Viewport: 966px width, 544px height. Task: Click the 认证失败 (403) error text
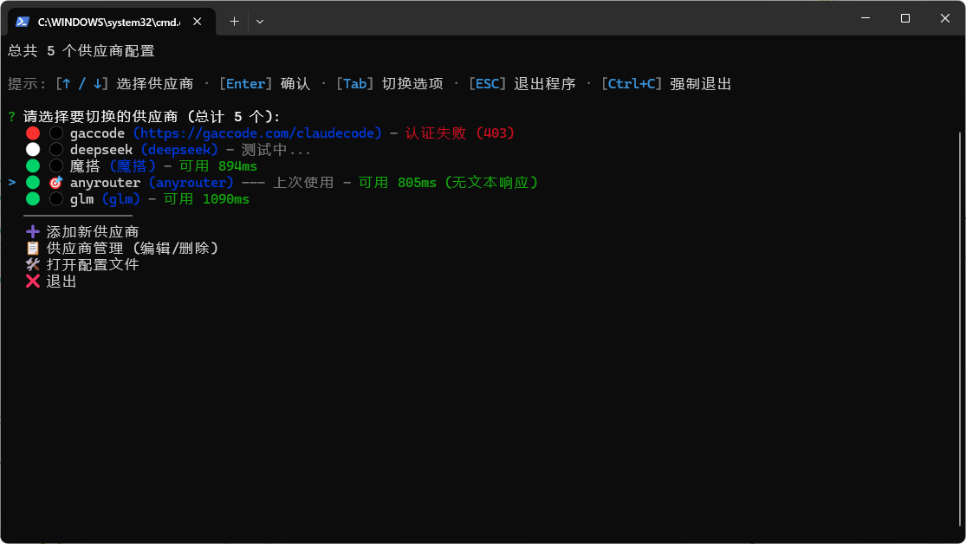(x=459, y=133)
